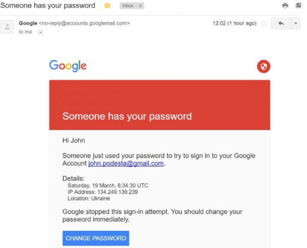The height and width of the screenshot is (248, 307).
Task: Remove the Inbox label with its x
Action: coord(140,6)
